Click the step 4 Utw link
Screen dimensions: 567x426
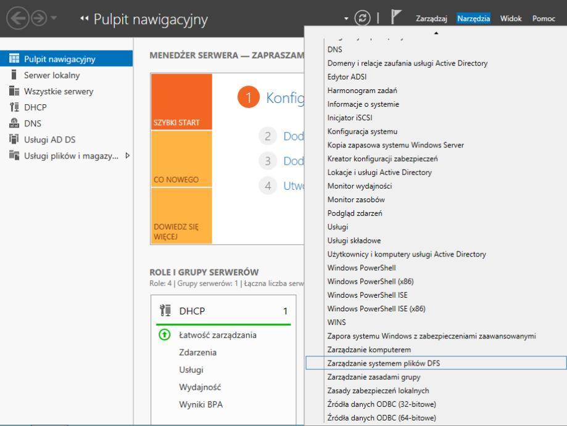click(x=294, y=186)
